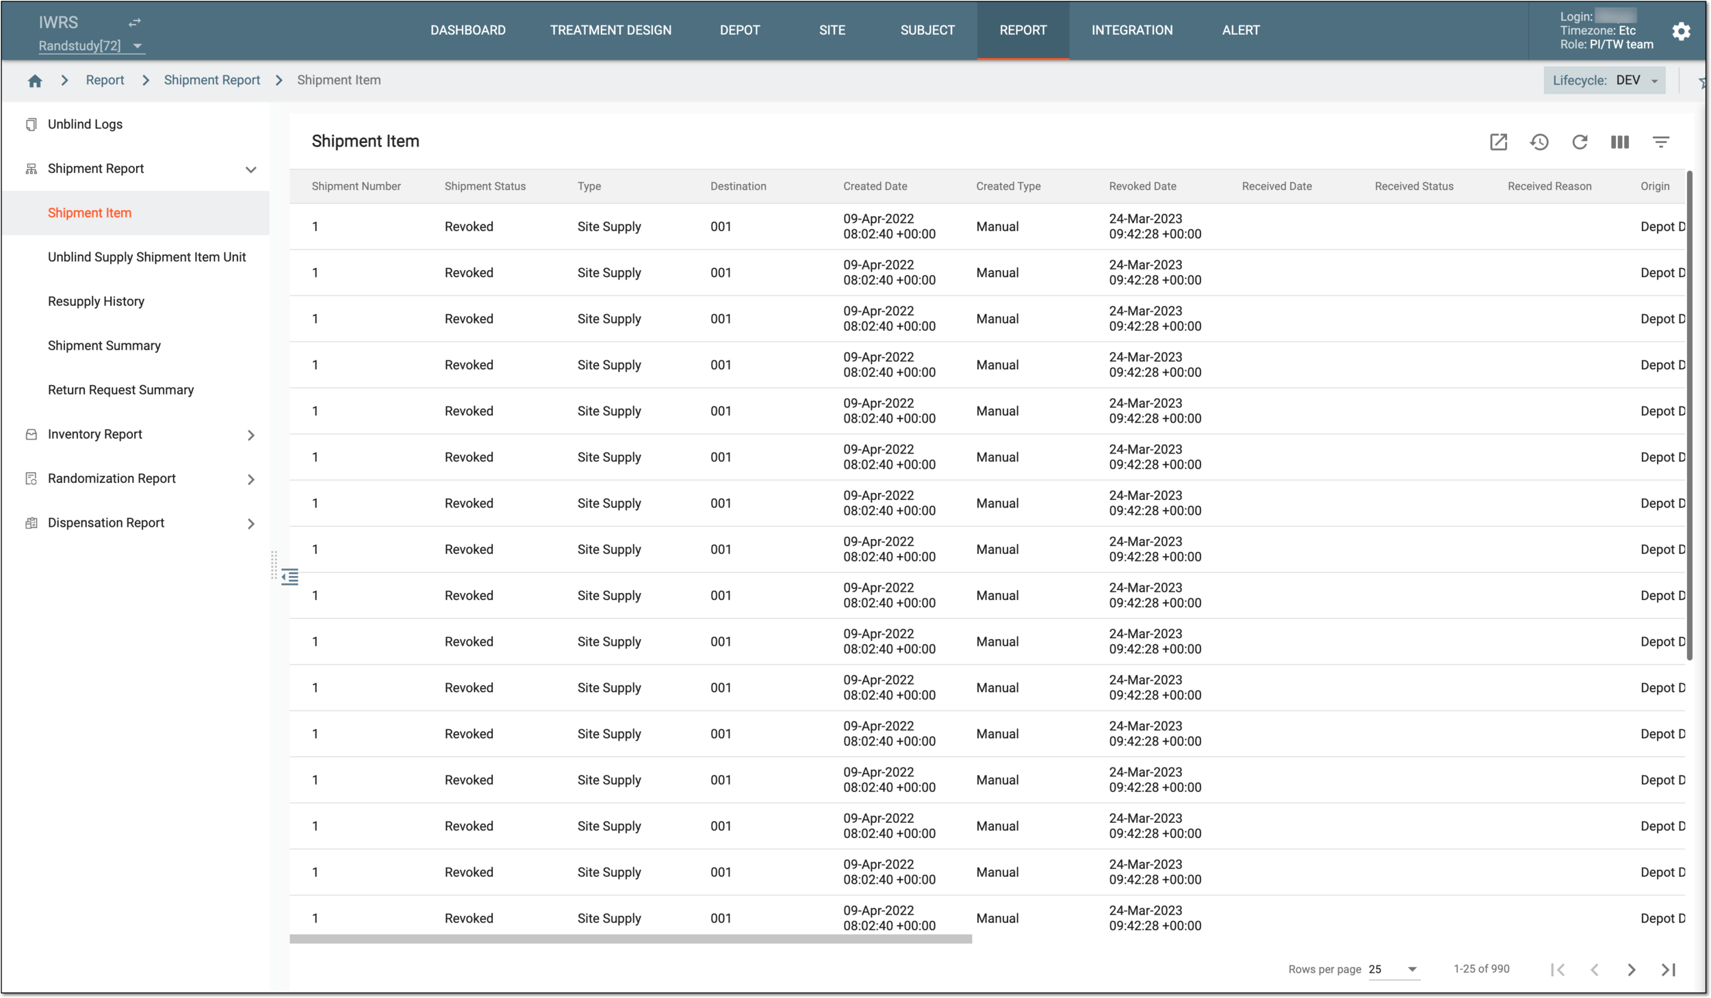Sort by Revoked Date column header
The height and width of the screenshot is (998, 1711).
1142,186
